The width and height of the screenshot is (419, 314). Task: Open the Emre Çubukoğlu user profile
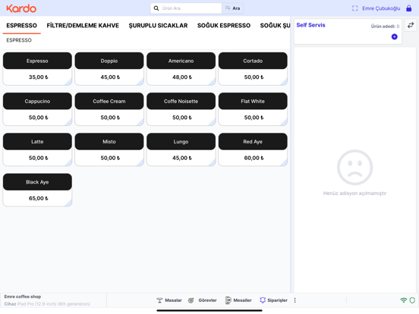(381, 8)
